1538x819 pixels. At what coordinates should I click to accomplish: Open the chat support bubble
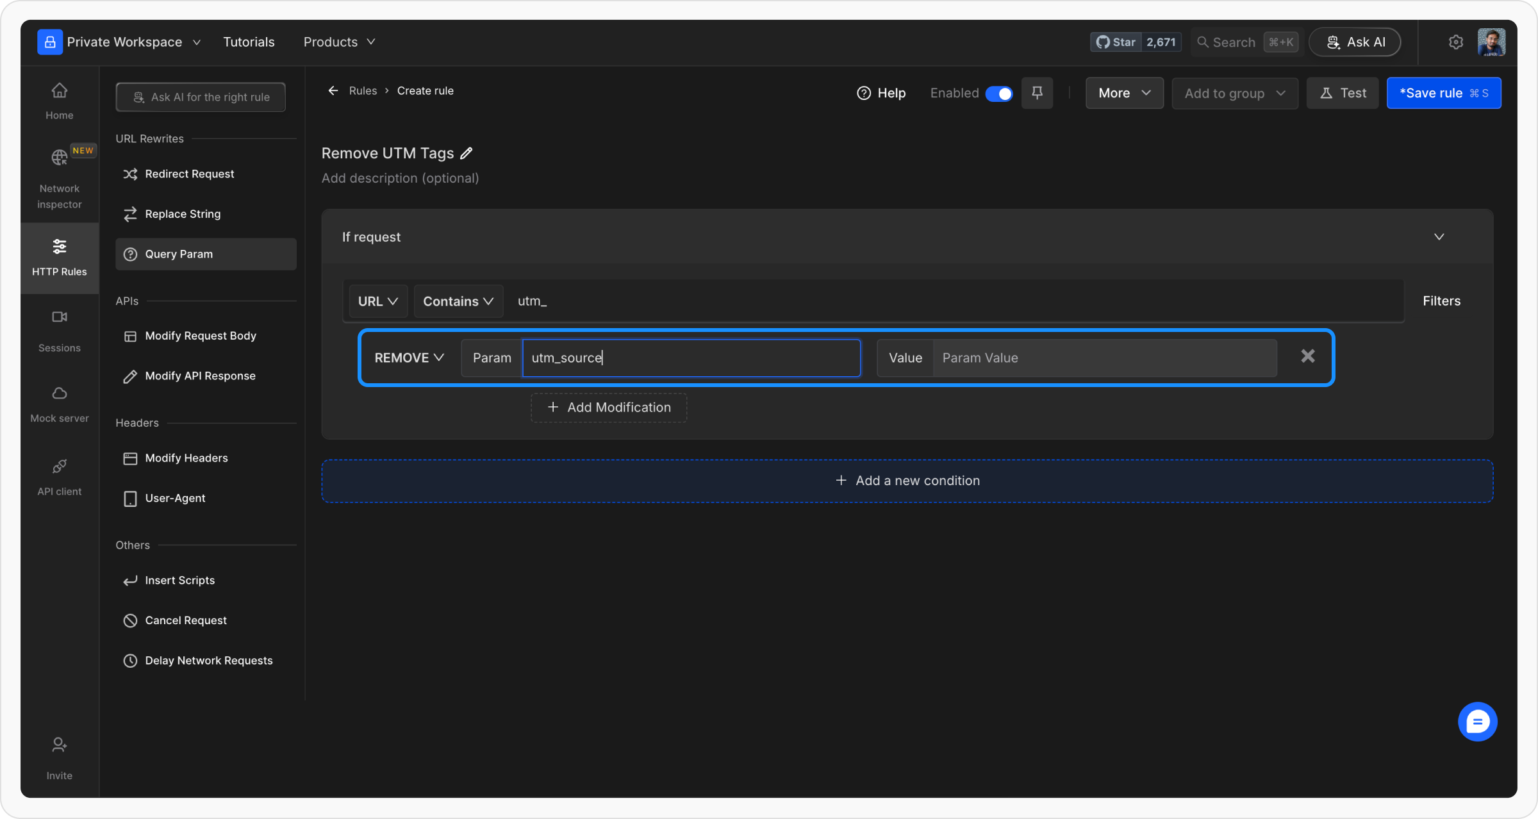coord(1477,722)
